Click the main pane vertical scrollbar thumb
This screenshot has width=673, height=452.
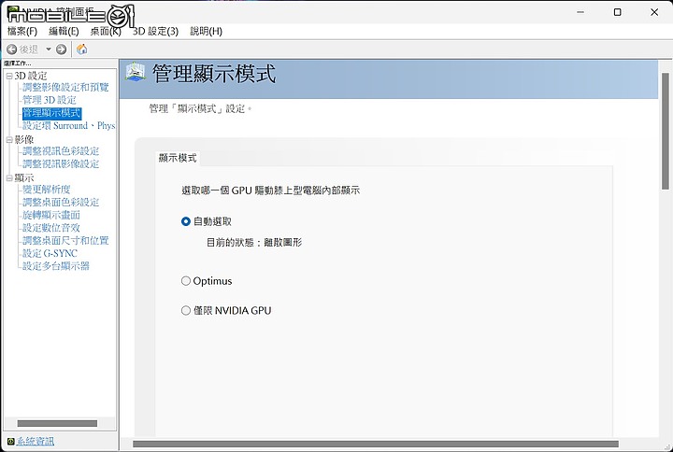coord(666,132)
